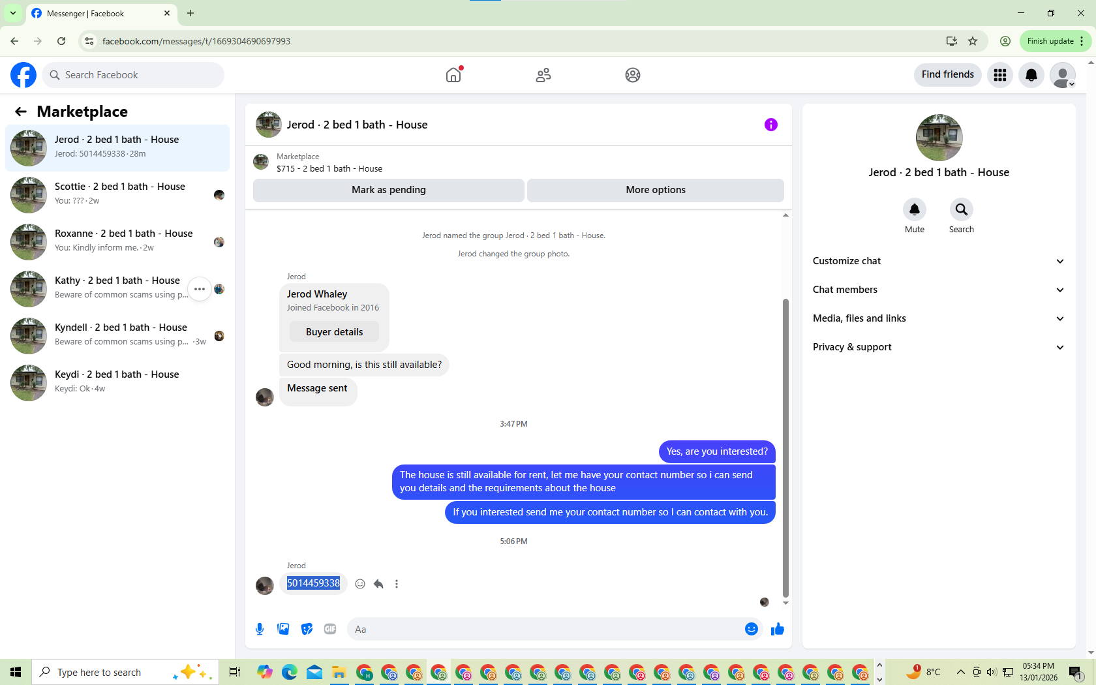Viewport: 1096px width, 685px height.
Task: Bookmark this page with star icon
Action: [x=973, y=41]
